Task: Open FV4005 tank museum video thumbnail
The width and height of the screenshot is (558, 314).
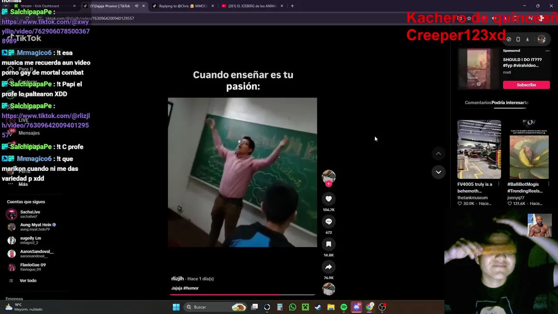Action: click(479, 150)
